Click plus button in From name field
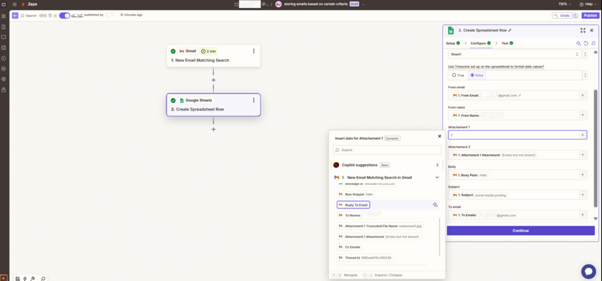This screenshot has width=602, height=281. click(583, 115)
